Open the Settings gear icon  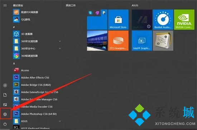point(5,114)
